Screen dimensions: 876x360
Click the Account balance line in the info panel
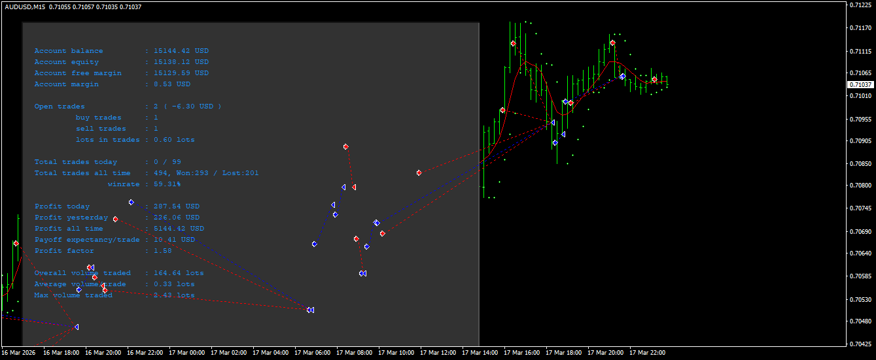(x=121, y=51)
